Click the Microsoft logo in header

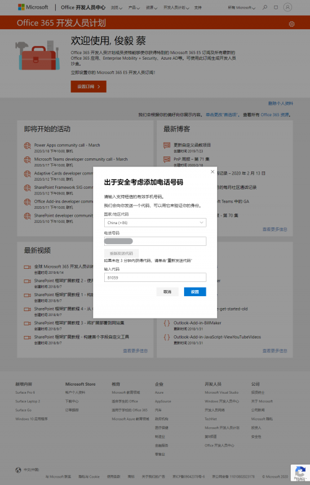pyautogui.click(x=33, y=7)
